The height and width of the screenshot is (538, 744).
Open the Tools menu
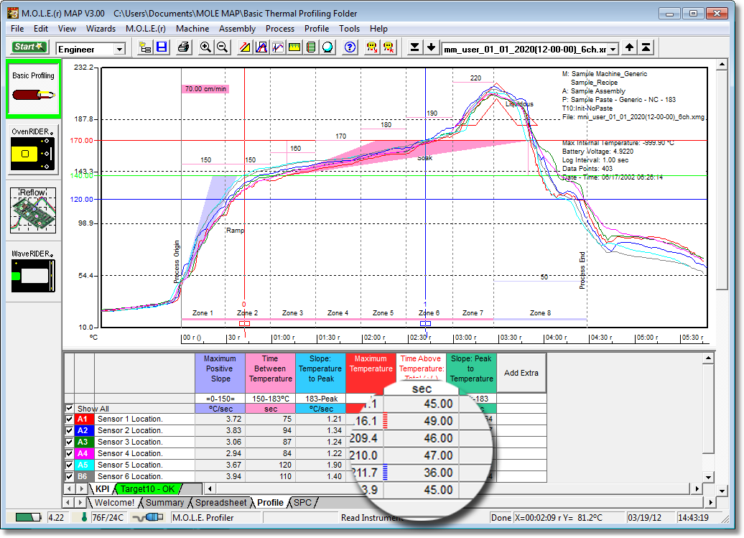coord(349,29)
